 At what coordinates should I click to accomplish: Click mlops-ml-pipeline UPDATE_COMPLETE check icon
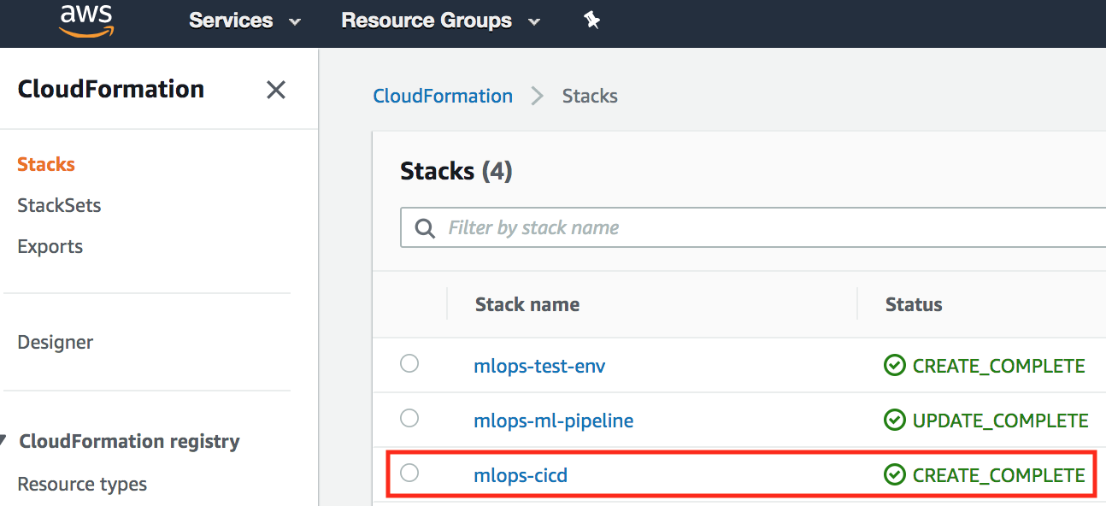(x=894, y=421)
